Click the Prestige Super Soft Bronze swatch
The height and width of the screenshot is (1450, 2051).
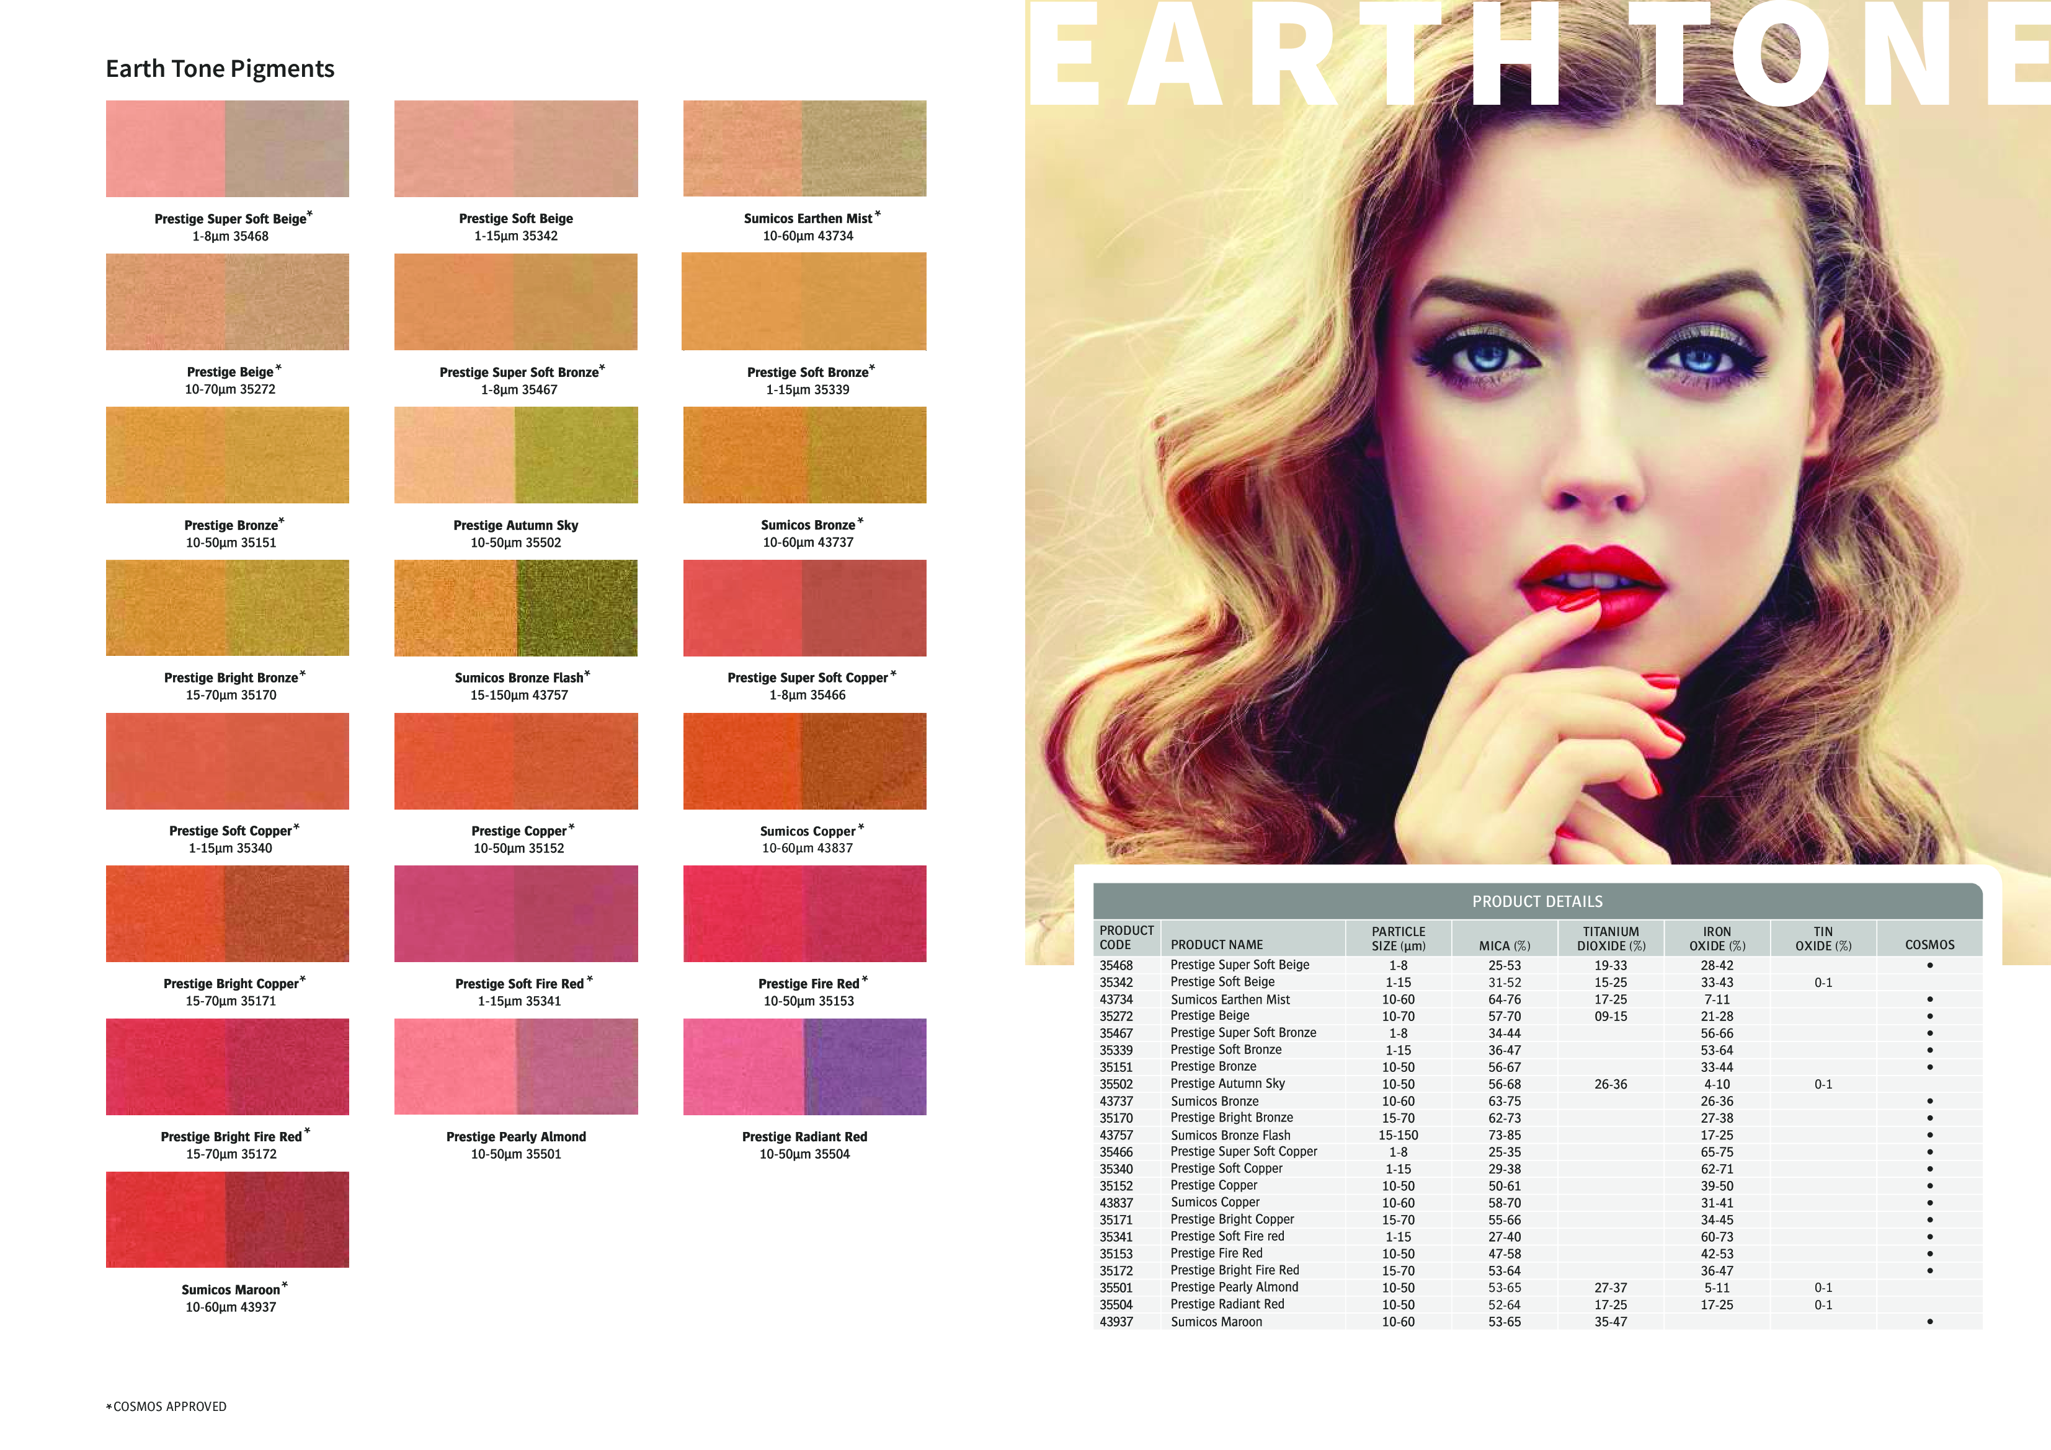click(x=517, y=302)
